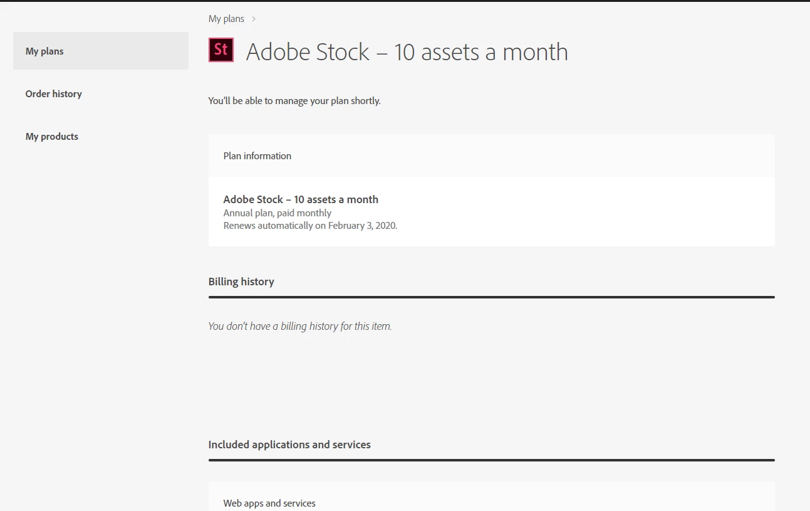Click the Adobe Stock St logo icon
This screenshot has height=511, width=810.
click(221, 50)
